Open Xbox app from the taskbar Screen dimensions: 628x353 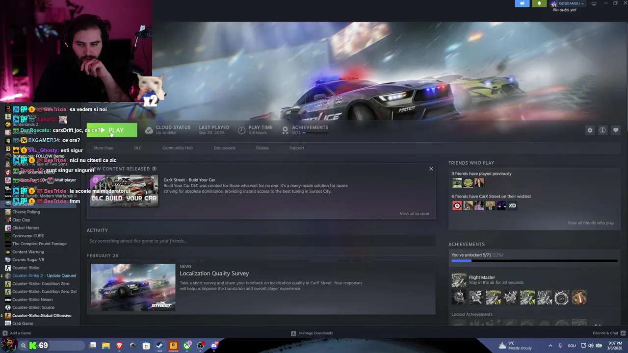pos(187,346)
